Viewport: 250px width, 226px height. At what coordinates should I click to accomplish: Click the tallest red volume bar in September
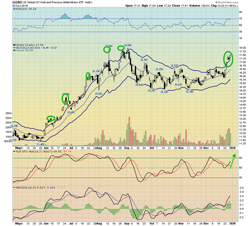coord(129,131)
